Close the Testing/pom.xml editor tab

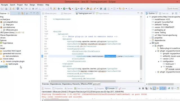(94, 13)
